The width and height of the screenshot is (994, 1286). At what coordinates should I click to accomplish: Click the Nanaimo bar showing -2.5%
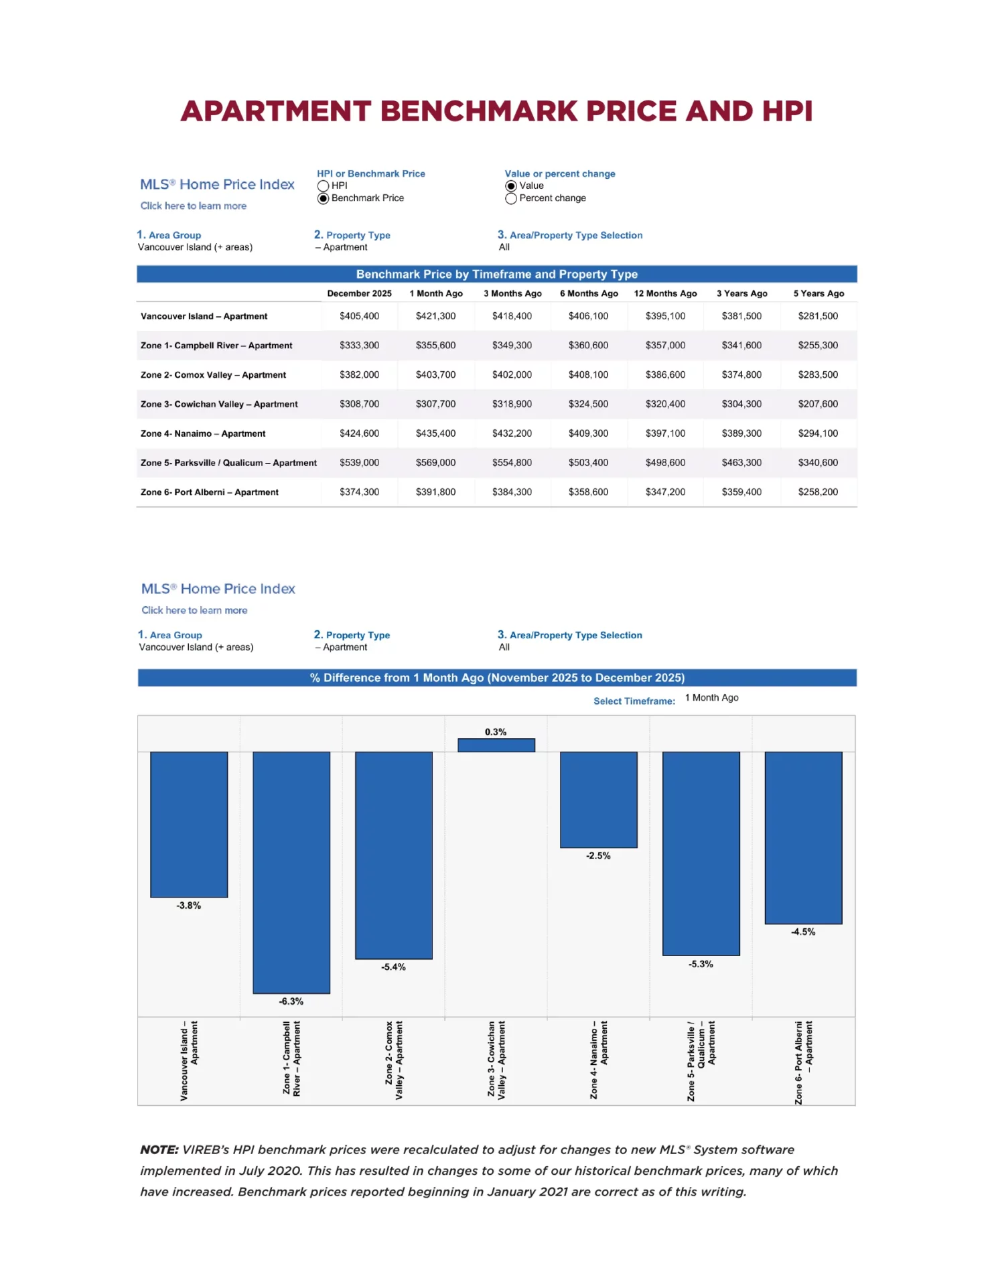598,799
